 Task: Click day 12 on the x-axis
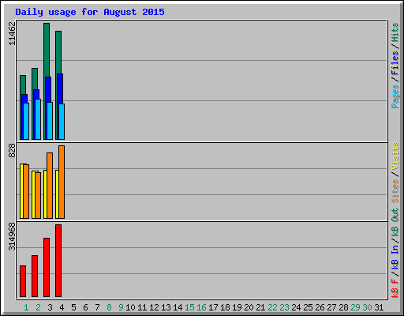point(154,307)
